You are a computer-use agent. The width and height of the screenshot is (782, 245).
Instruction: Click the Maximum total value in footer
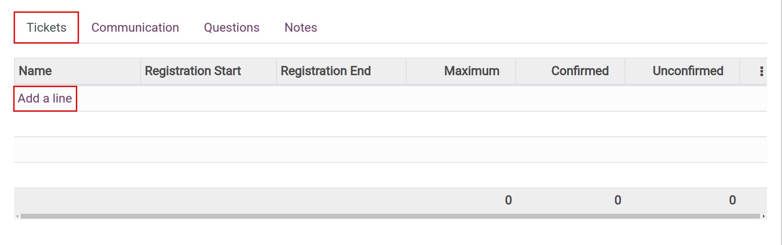pyautogui.click(x=508, y=201)
